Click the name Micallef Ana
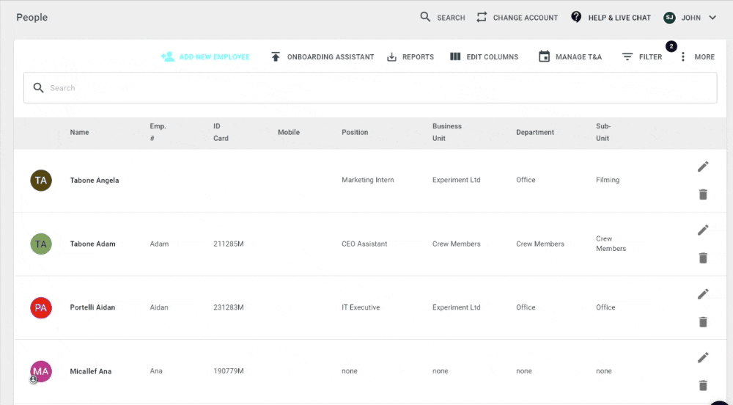Screen dimensions: 733x405 (x=91, y=371)
